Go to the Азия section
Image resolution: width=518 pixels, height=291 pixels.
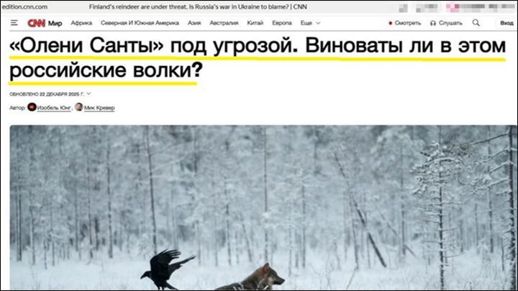click(x=194, y=23)
